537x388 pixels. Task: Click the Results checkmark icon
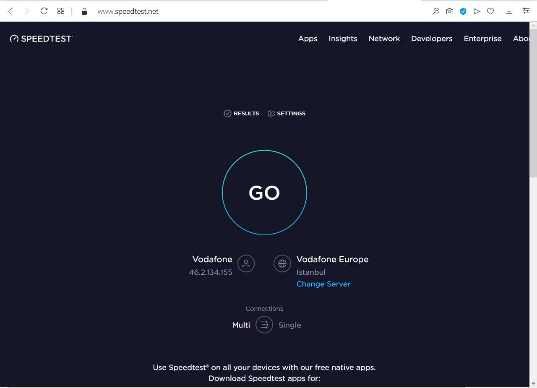click(227, 113)
